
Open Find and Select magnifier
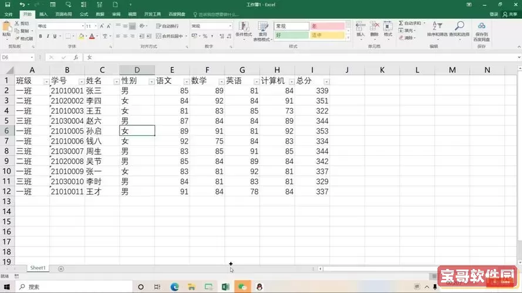[x=460, y=29]
